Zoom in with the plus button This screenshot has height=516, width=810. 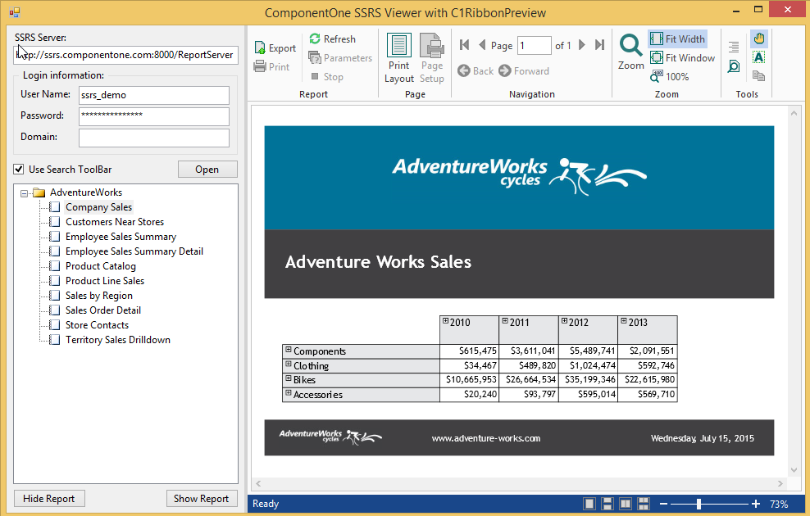click(x=756, y=504)
